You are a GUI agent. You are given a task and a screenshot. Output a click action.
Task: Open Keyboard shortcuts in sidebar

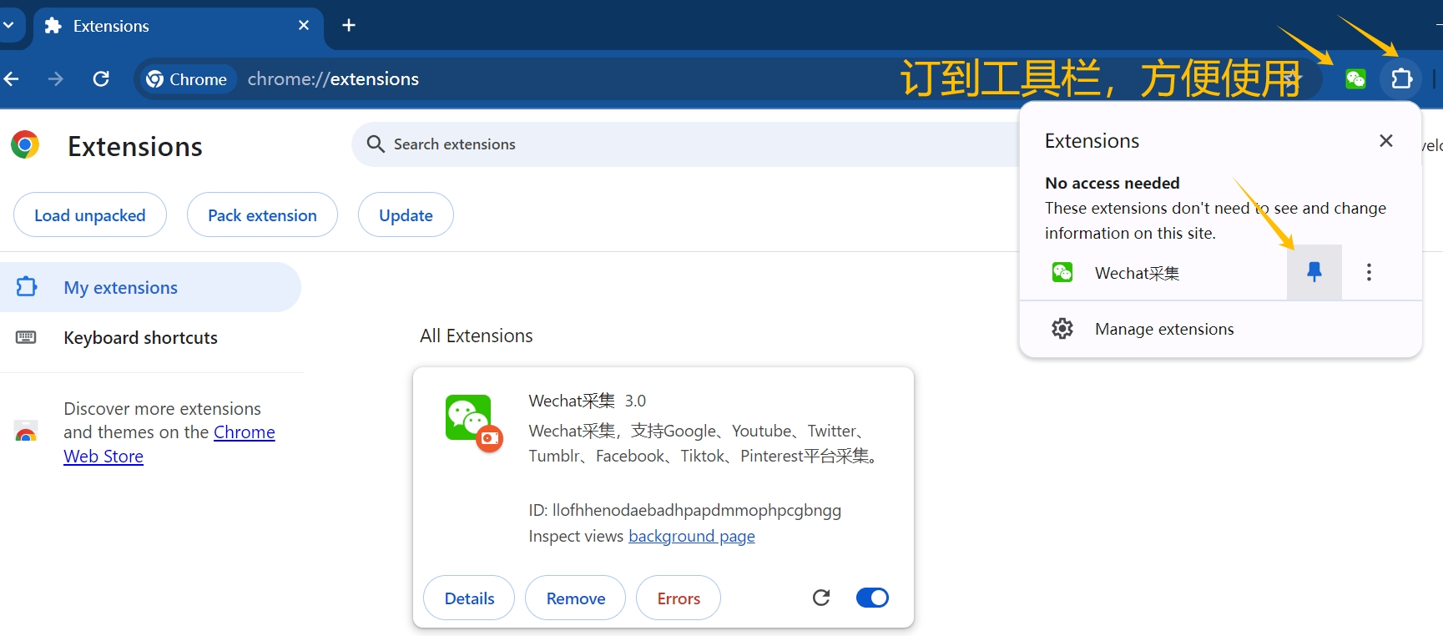click(x=150, y=337)
